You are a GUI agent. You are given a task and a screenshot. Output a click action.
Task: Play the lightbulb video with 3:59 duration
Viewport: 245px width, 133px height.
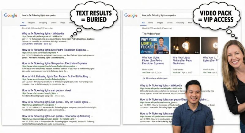pyautogui.click(x=185, y=45)
